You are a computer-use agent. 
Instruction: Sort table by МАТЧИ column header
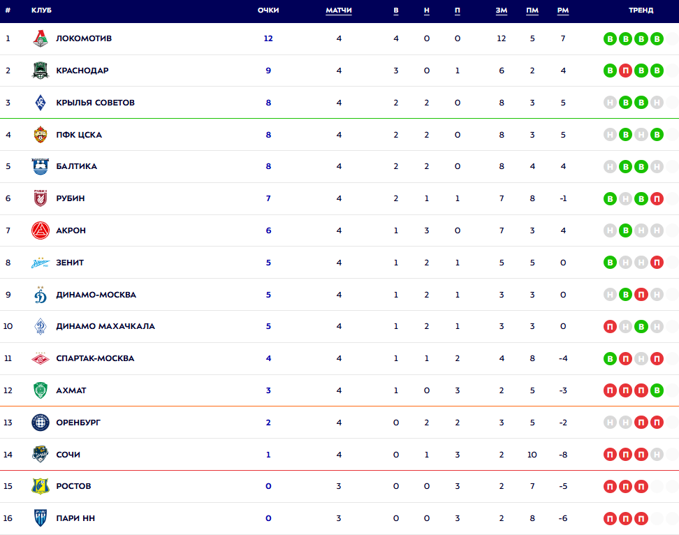pyautogui.click(x=339, y=10)
